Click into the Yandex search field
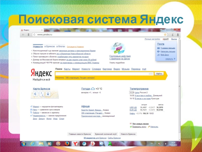This screenshot has height=152, width=202. (104, 74)
